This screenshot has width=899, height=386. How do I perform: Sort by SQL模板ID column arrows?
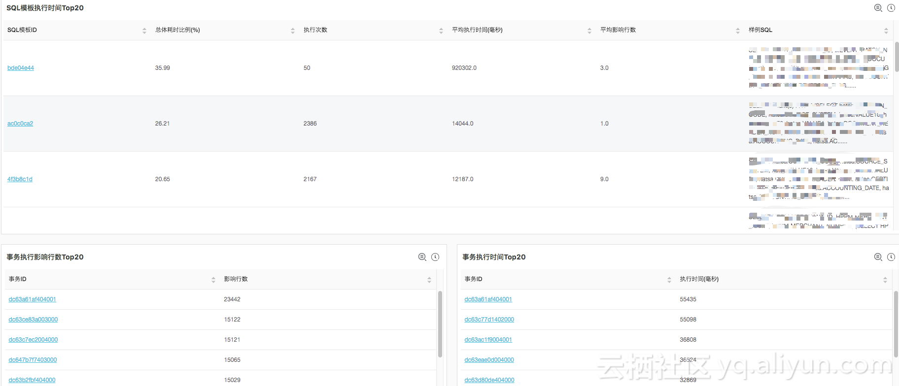pos(144,31)
